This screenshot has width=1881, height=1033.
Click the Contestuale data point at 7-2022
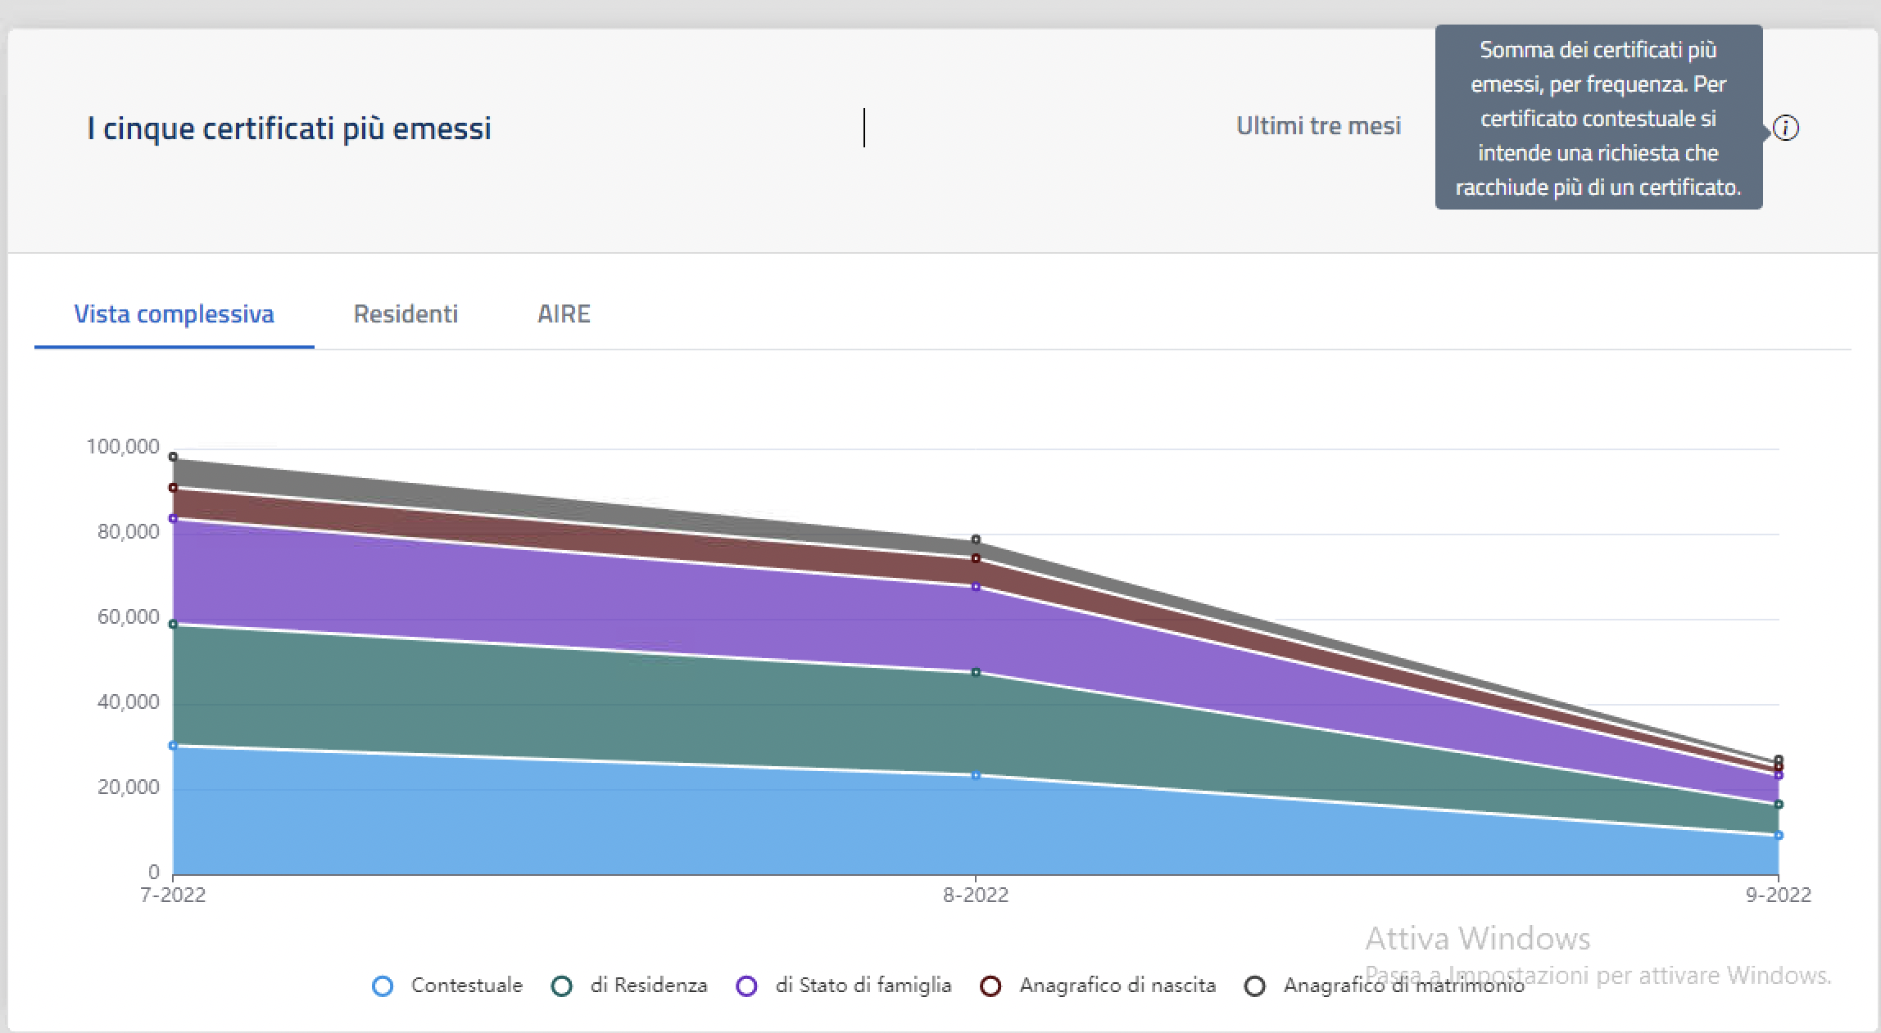tap(173, 746)
